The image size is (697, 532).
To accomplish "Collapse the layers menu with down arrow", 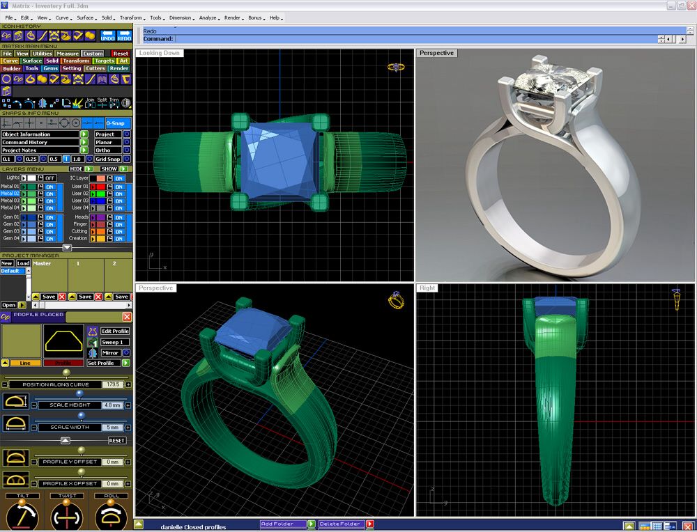I will [x=67, y=247].
